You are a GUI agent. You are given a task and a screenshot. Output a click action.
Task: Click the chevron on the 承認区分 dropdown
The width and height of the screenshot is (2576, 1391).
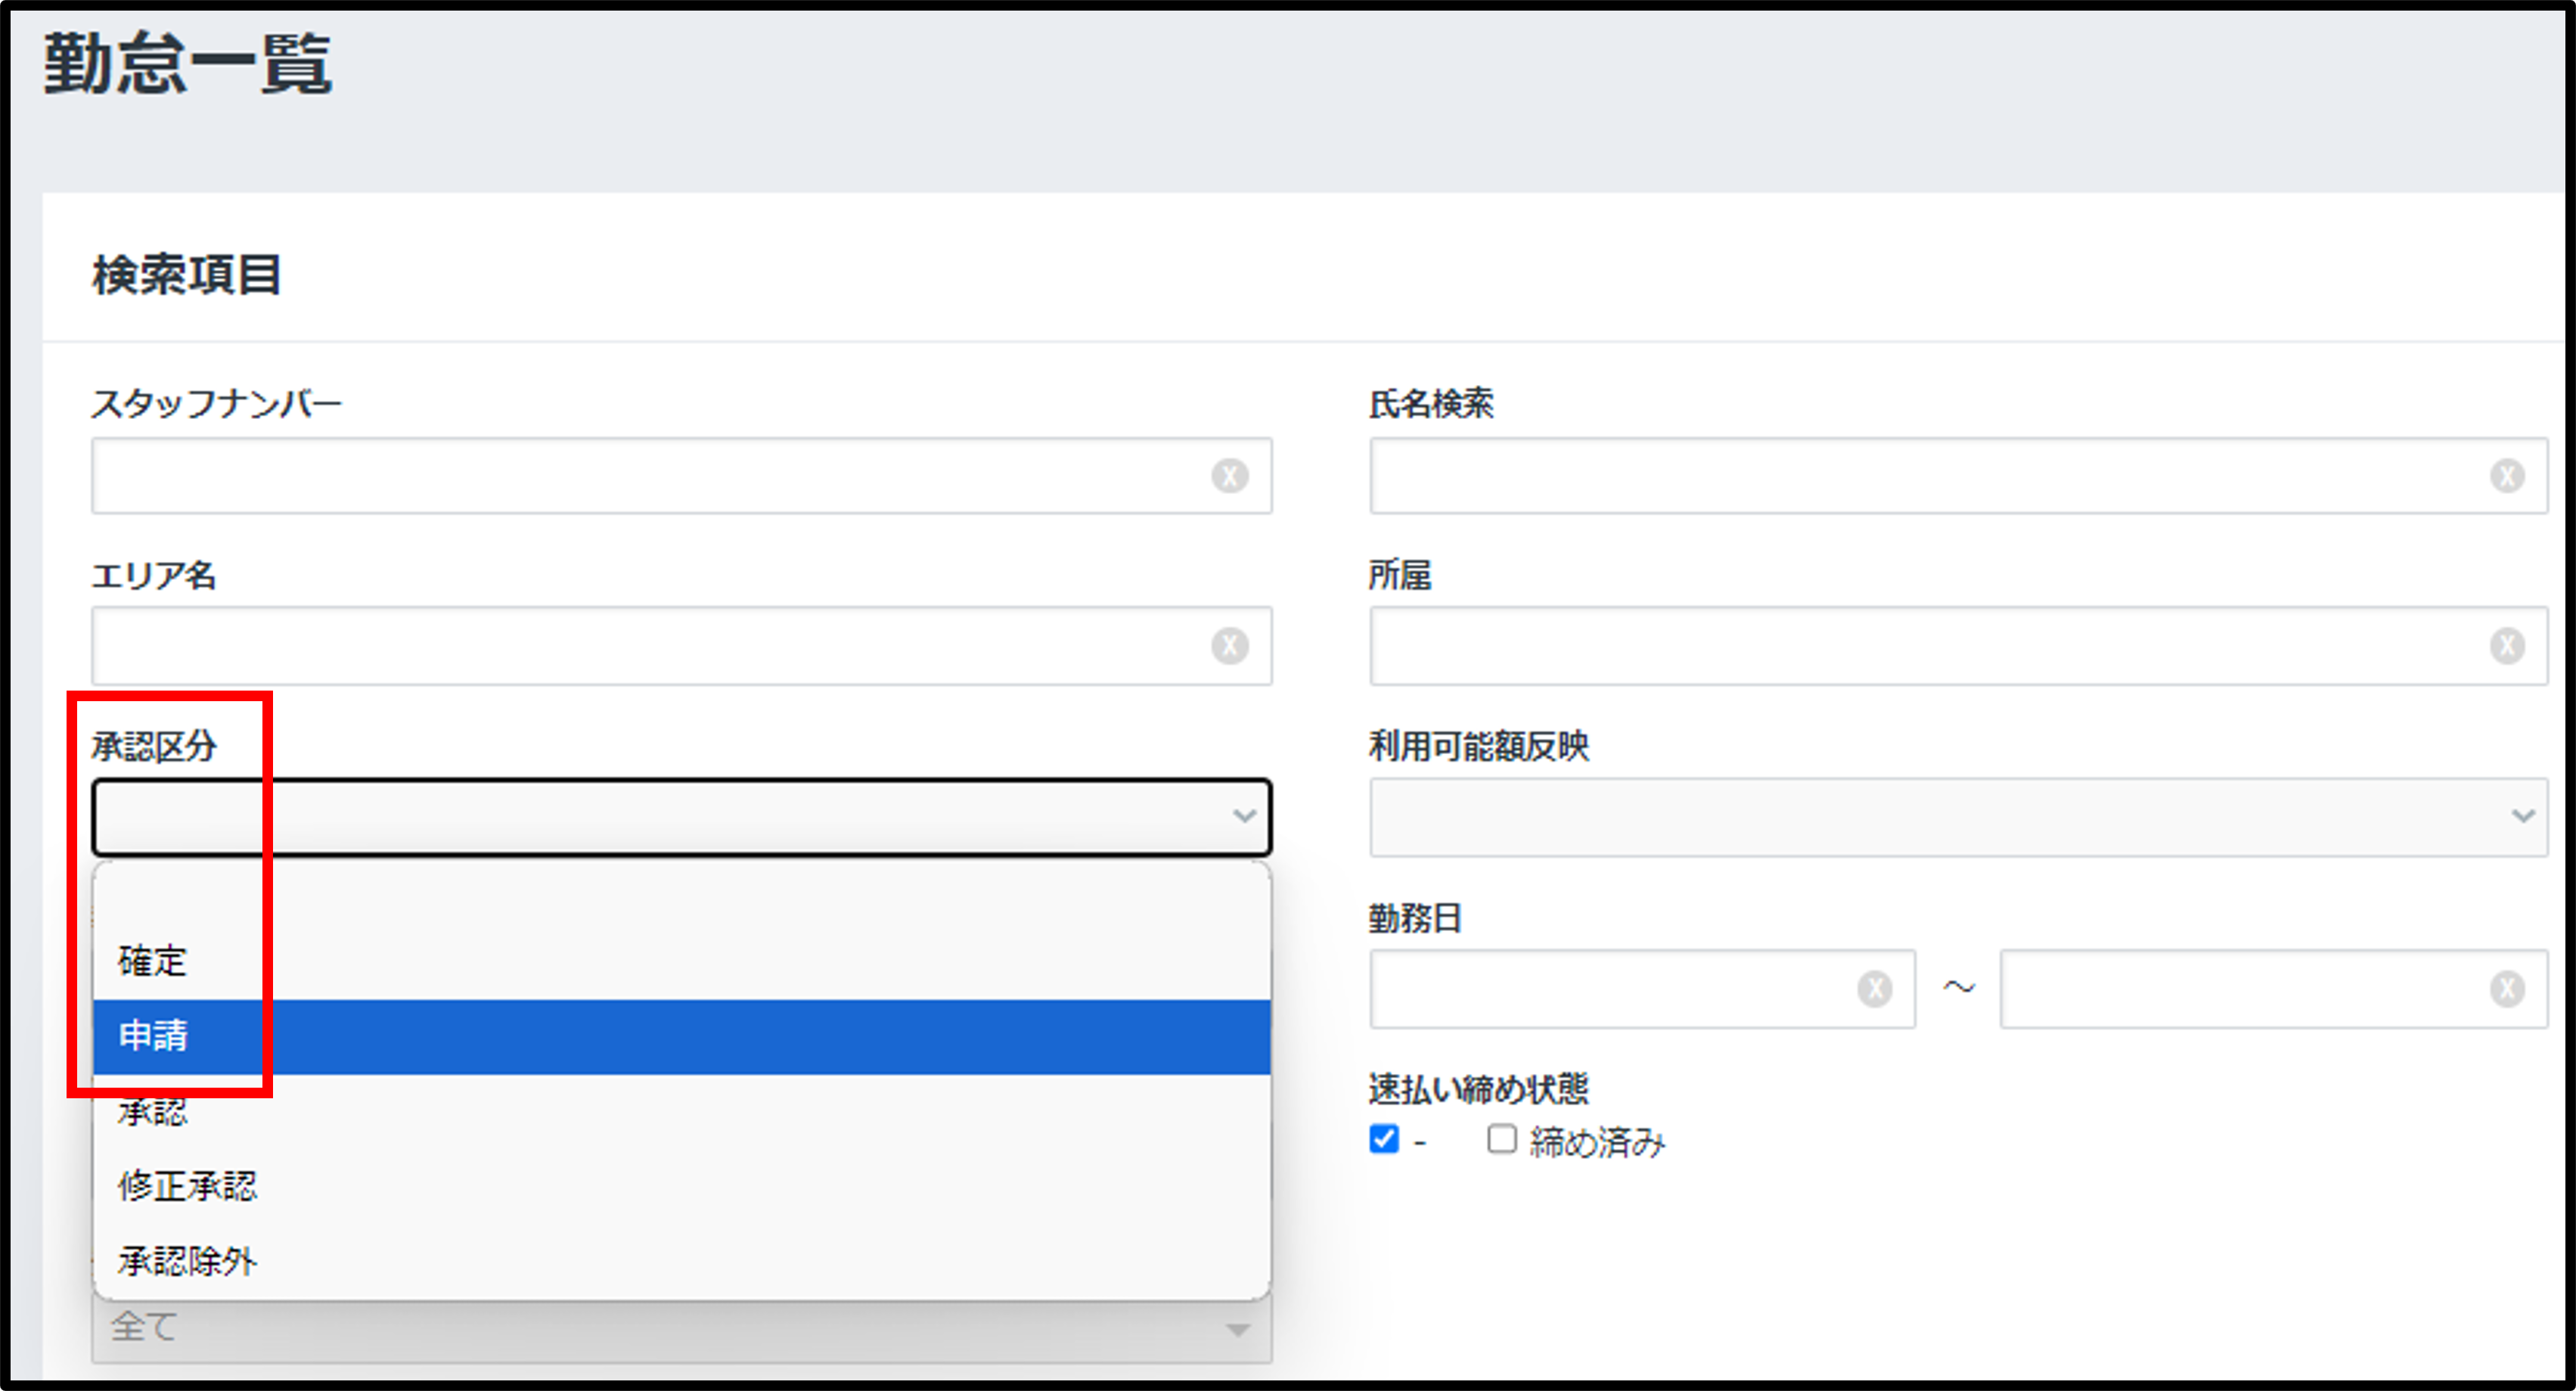pos(1243,817)
